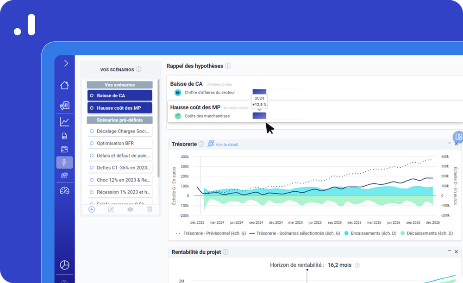
Task: Select Baisse de CA in scenario list
Action: tap(119, 95)
